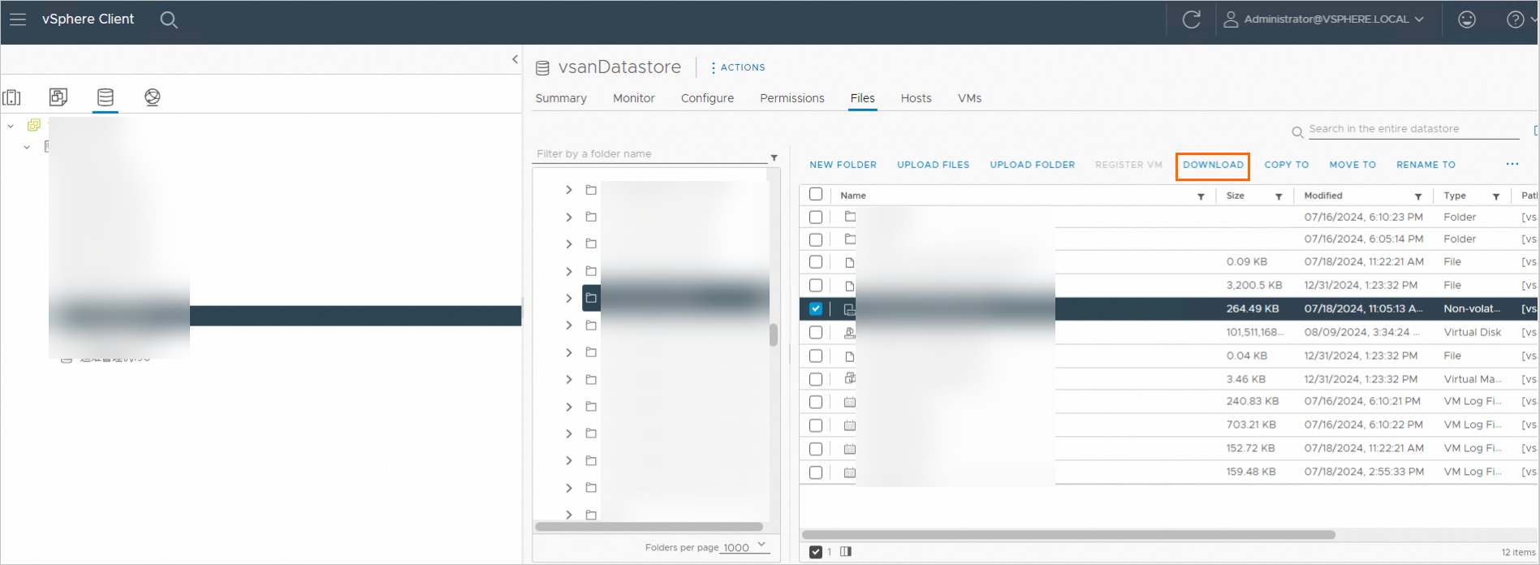The height and width of the screenshot is (565, 1540).
Task: Open the datastore ACTIONS menu
Action: click(x=738, y=67)
